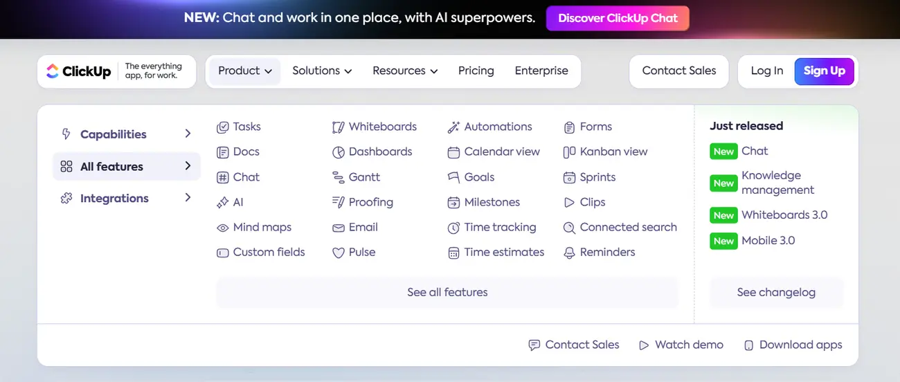Expand the Solutions dropdown

coord(322,71)
